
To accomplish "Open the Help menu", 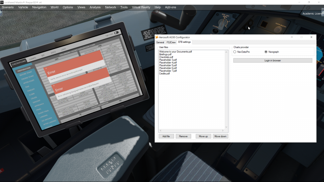I will [158, 7].
